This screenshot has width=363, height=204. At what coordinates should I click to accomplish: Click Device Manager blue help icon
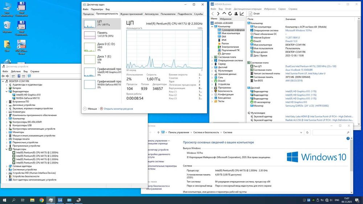(x=19, y=76)
